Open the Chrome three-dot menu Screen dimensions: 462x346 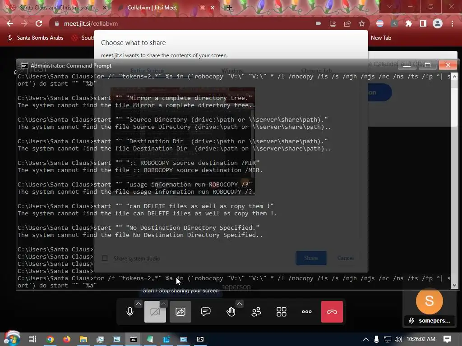452,23
